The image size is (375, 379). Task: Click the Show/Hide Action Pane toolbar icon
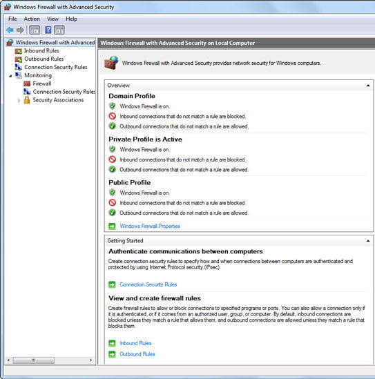click(x=59, y=30)
